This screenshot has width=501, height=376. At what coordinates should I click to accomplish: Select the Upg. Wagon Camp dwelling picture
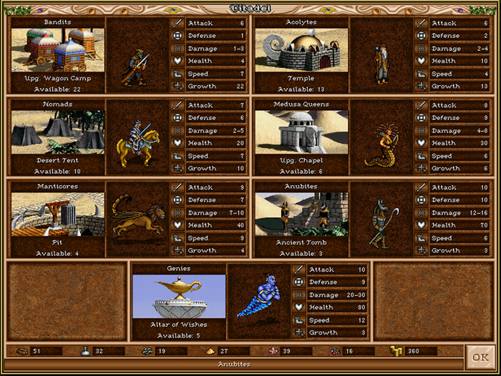(58, 50)
